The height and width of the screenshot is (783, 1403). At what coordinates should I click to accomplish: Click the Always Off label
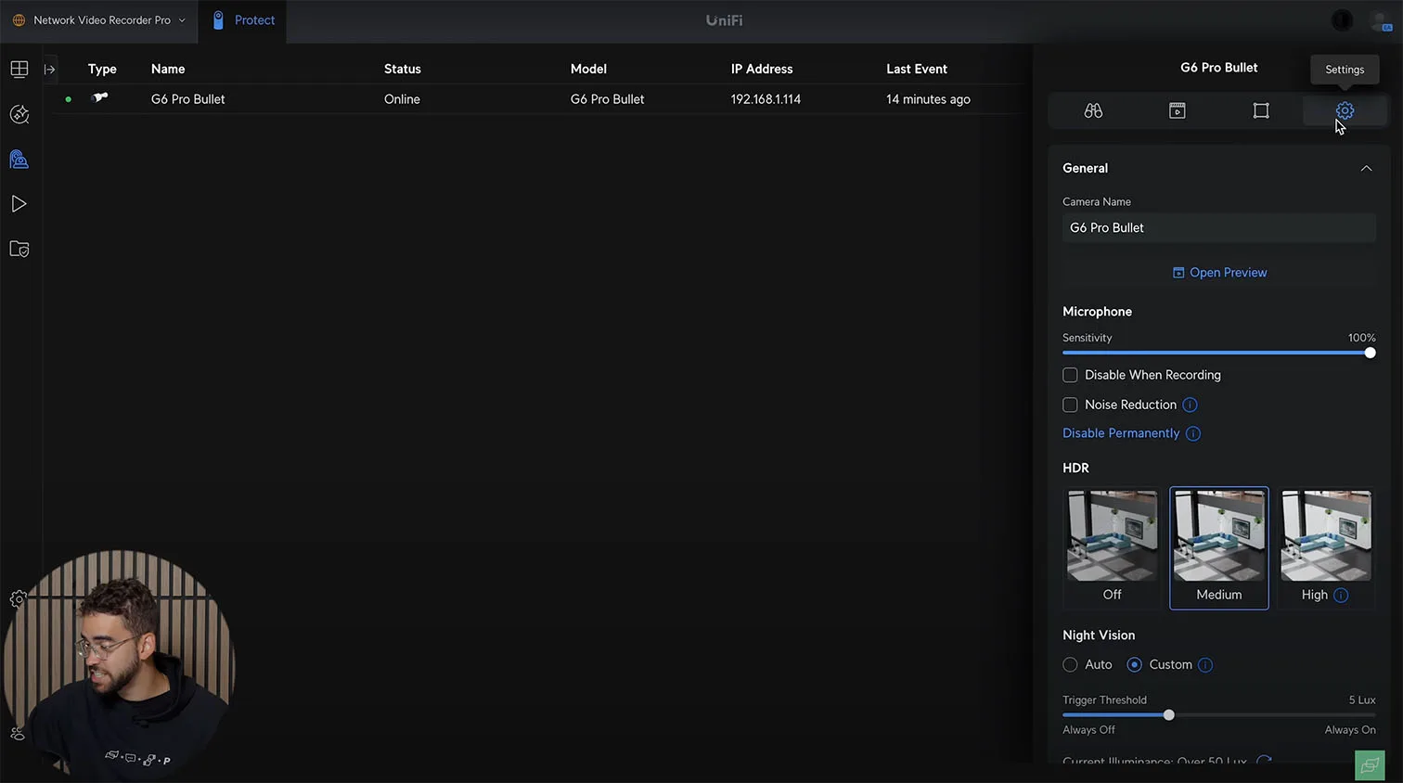point(1088,730)
